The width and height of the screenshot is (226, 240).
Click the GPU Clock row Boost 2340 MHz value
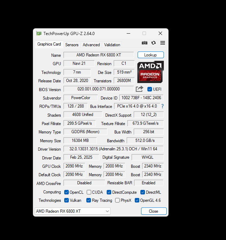(153, 166)
